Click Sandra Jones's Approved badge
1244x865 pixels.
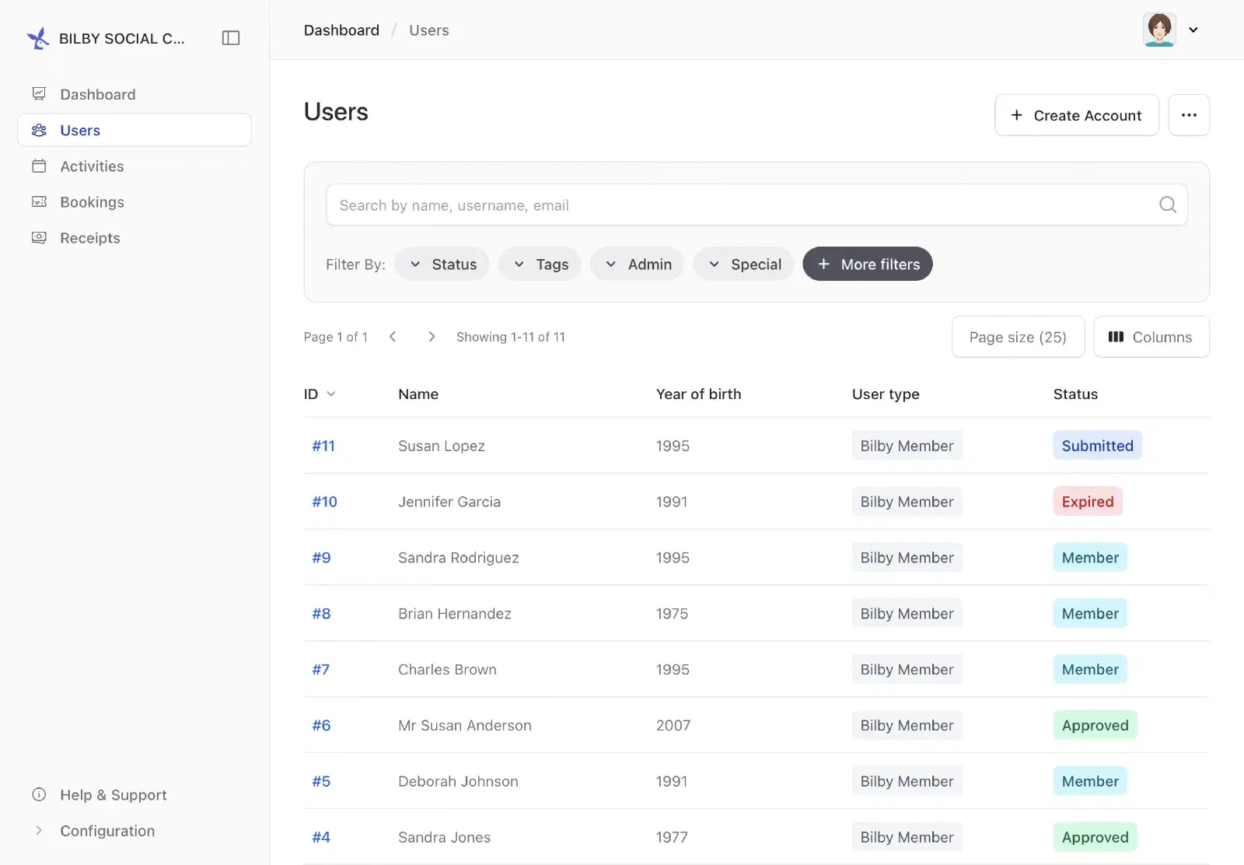click(x=1095, y=837)
